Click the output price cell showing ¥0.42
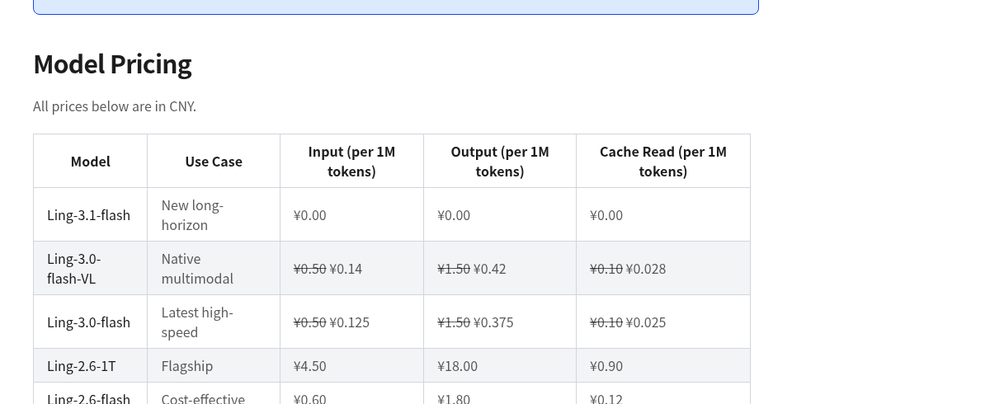 click(x=500, y=269)
